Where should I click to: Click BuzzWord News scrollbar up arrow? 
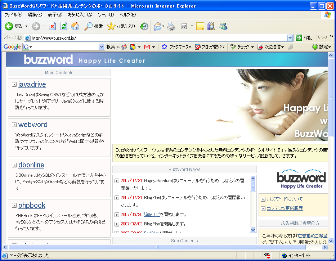[253, 178]
